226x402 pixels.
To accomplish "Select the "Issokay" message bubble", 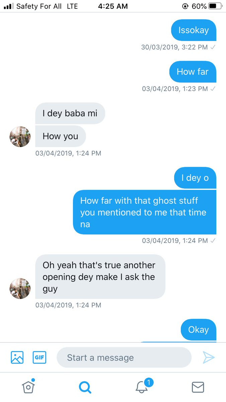I will click(x=194, y=30).
